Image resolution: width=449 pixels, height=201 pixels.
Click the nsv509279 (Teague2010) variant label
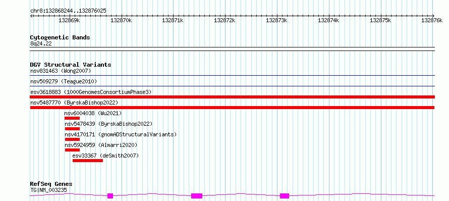click(64, 81)
